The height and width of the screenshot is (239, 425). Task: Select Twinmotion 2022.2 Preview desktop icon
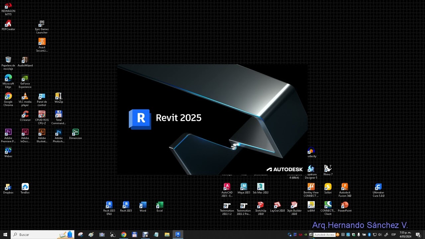click(x=244, y=208)
